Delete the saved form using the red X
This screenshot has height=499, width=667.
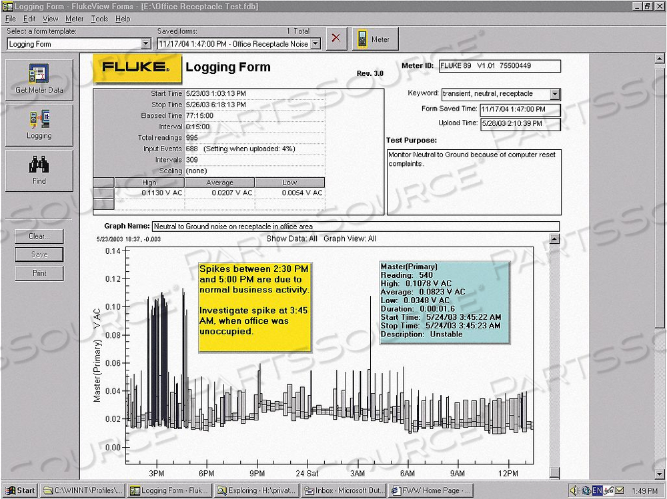tap(336, 39)
